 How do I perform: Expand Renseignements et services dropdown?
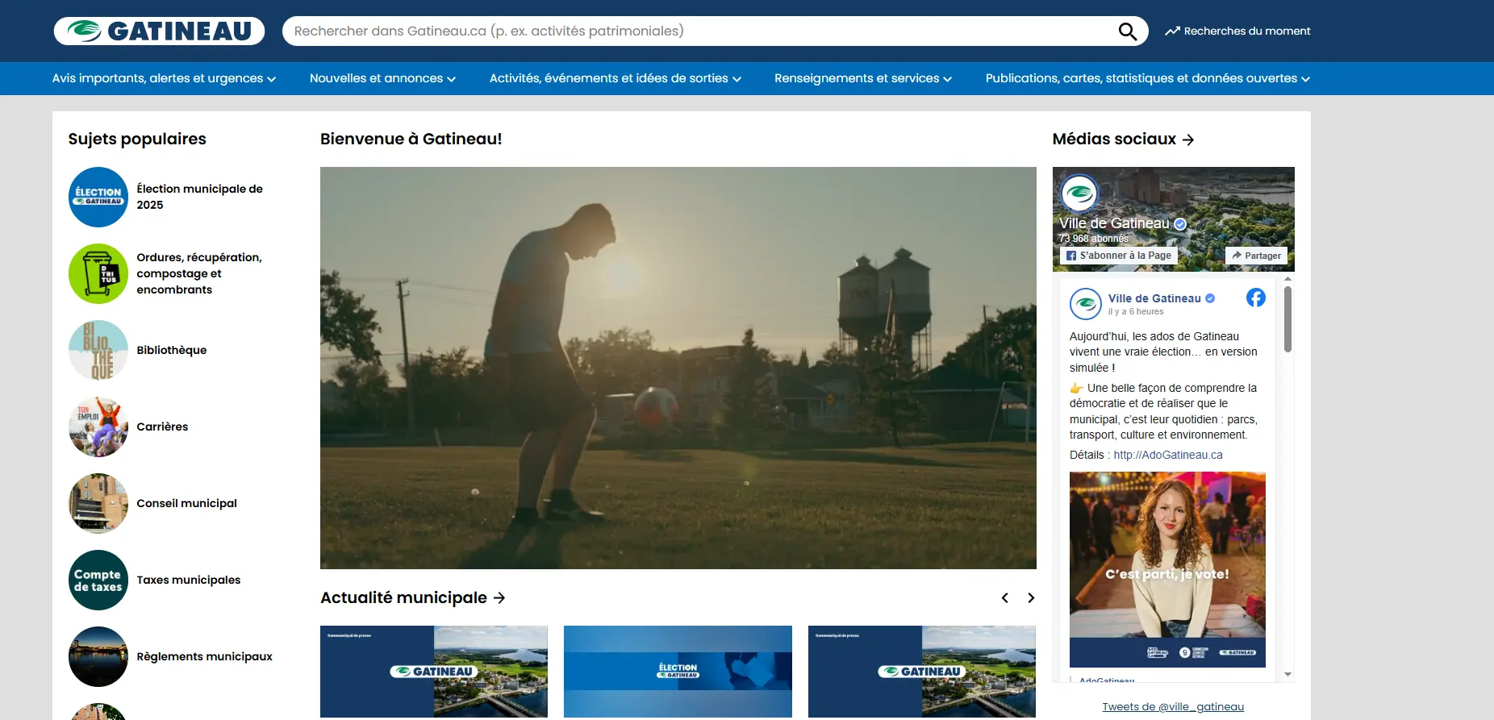tap(862, 79)
